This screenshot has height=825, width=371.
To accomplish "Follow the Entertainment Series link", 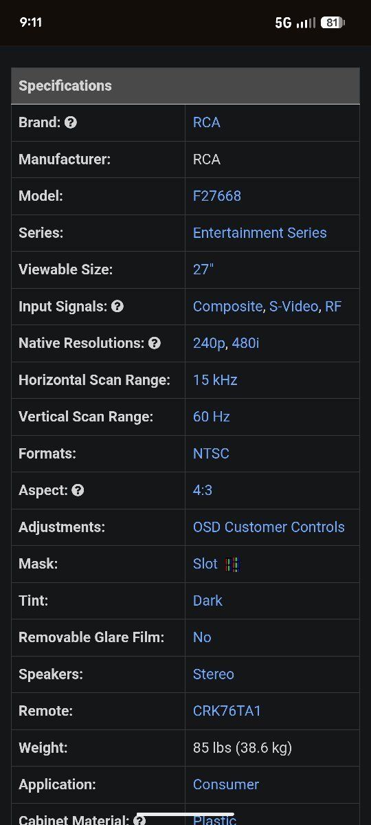I will tap(260, 233).
